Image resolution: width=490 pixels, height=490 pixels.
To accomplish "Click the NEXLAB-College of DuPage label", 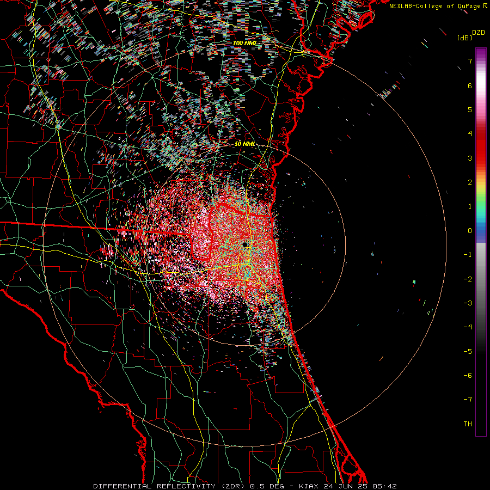I will [434, 6].
